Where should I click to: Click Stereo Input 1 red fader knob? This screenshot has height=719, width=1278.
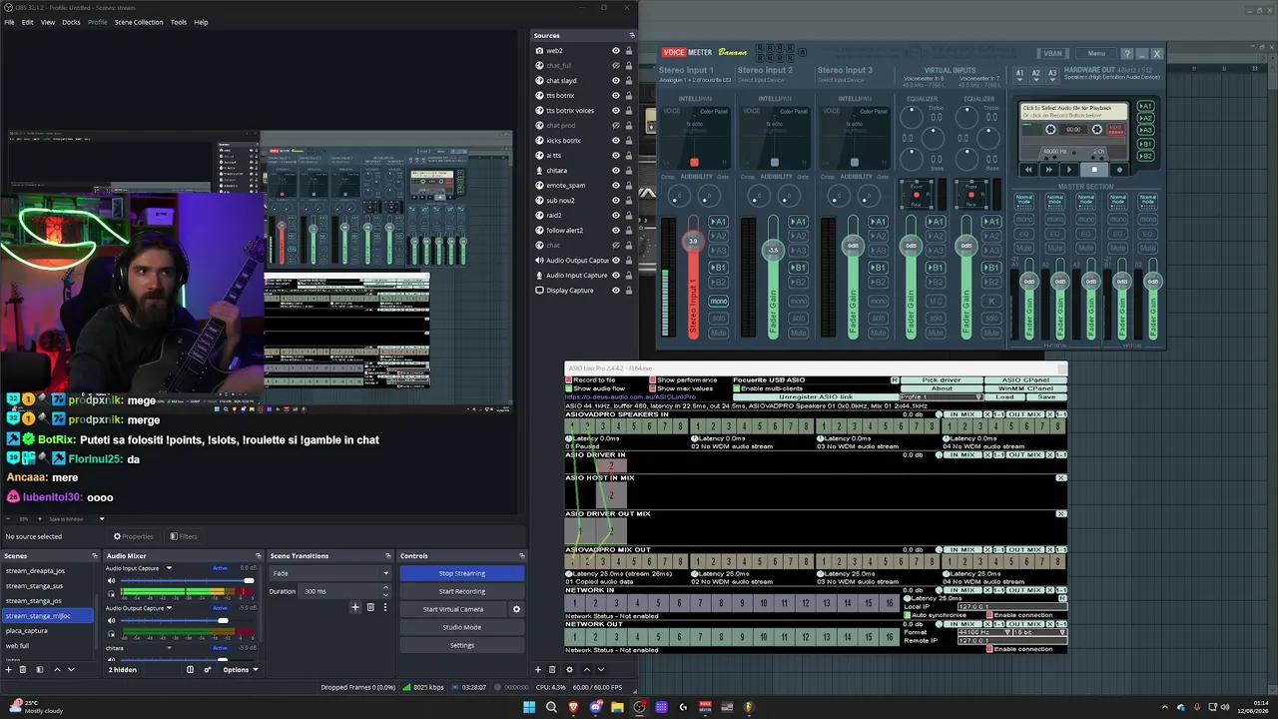click(693, 241)
